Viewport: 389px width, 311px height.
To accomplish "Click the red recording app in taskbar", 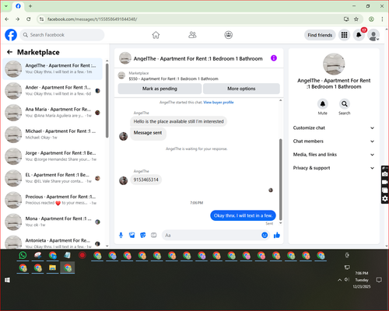I will 82,256.
